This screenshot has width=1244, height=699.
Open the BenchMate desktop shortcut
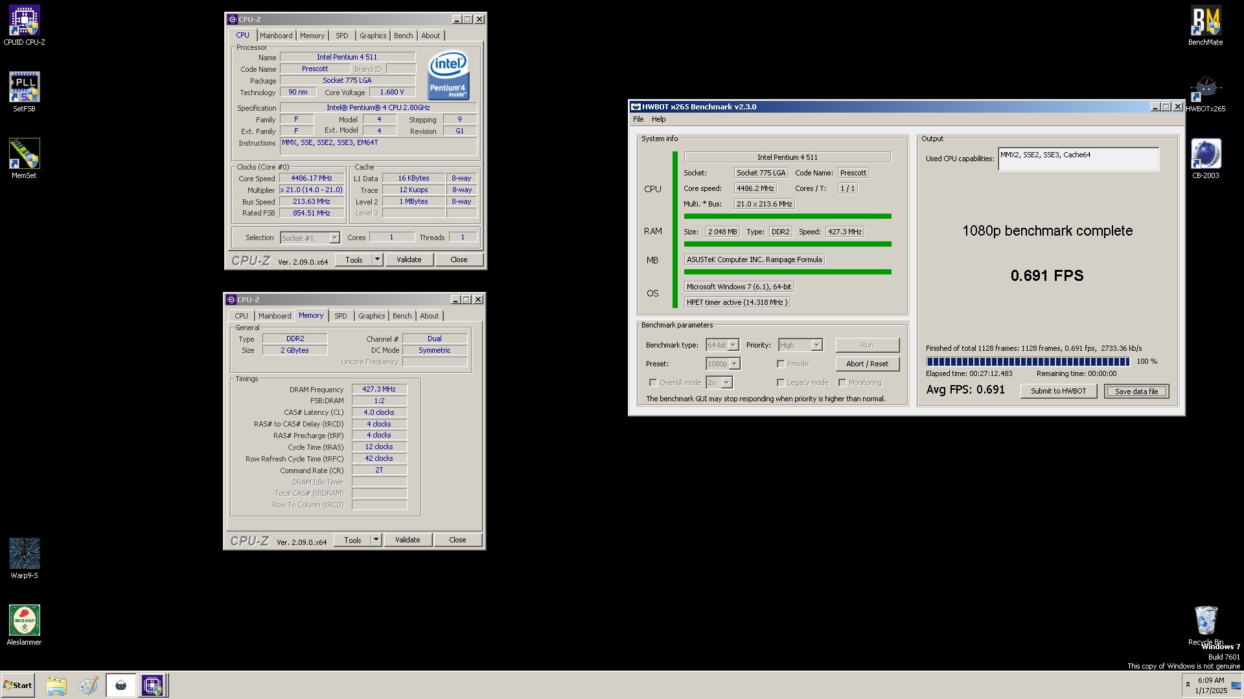pyautogui.click(x=1205, y=26)
